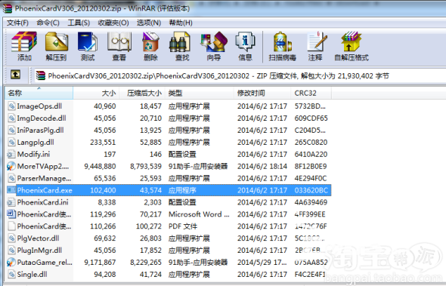The width and height of the screenshot is (446, 286).
Task: Select the ParserManage... file name
Action: pyautogui.click(x=44, y=178)
